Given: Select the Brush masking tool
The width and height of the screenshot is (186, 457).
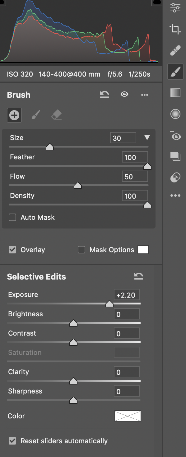Looking at the screenshot, I should click(x=175, y=71).
